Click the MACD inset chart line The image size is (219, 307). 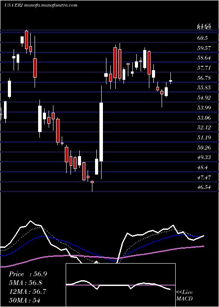click(118, 285)
